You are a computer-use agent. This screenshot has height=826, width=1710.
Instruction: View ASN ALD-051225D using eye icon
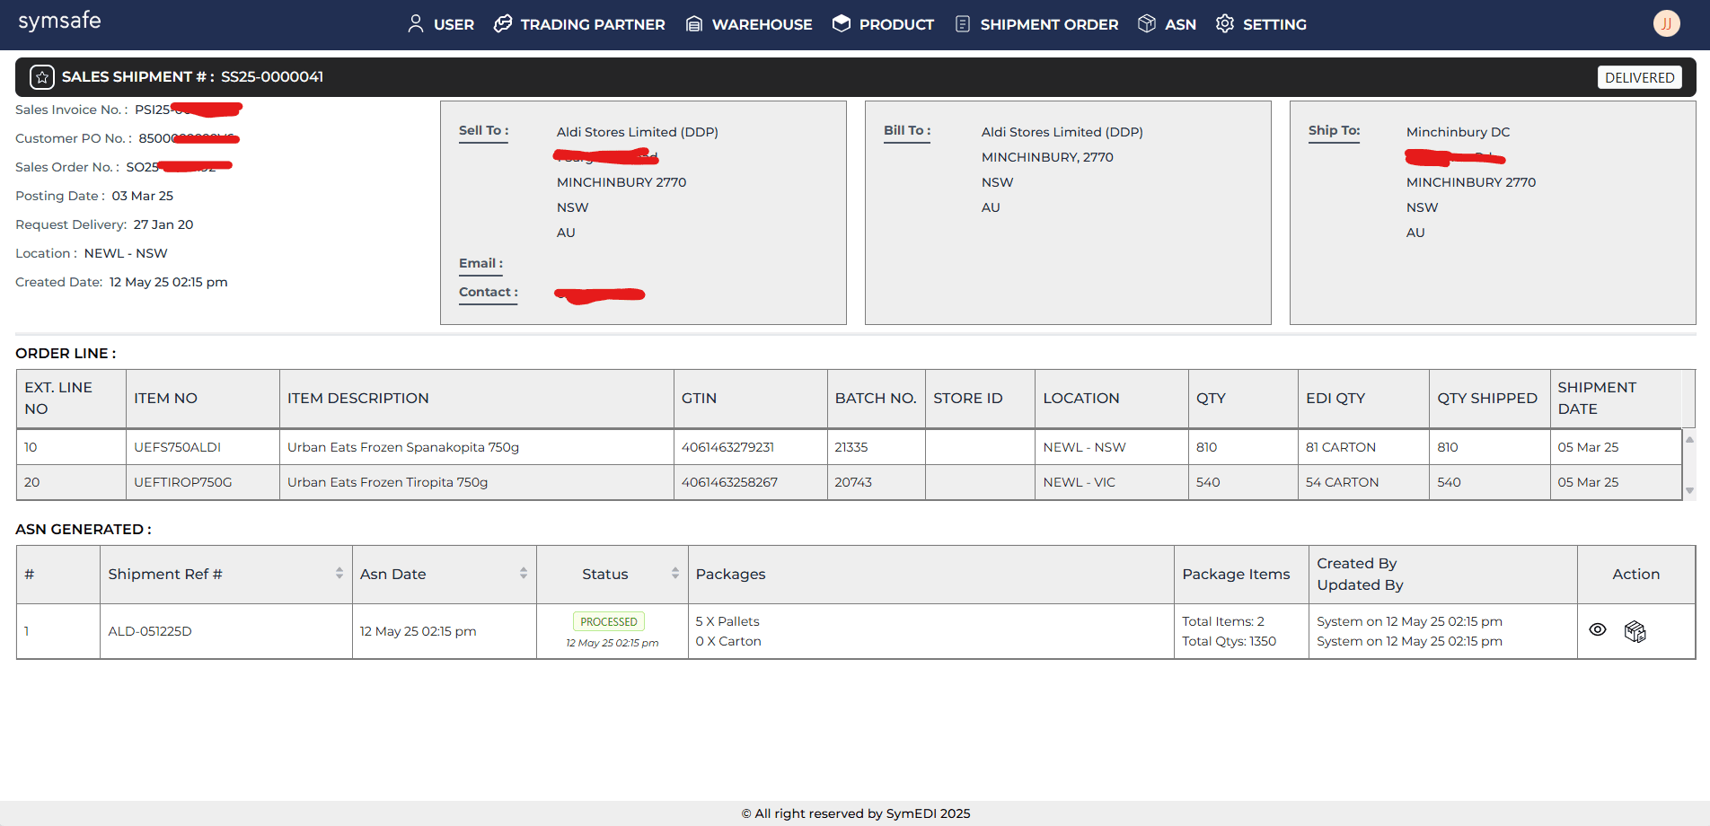(x=1598, y=630)
